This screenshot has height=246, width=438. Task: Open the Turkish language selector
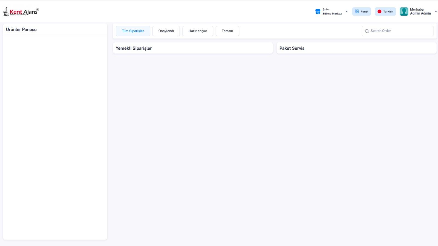(x=385, y=11)
